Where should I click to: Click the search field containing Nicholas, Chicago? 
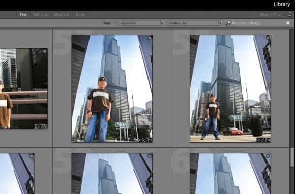pos(258,23)
